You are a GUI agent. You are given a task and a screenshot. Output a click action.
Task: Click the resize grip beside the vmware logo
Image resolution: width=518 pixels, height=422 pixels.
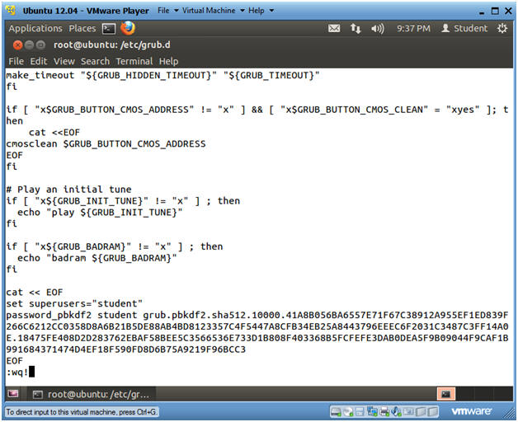pos(507,412)
